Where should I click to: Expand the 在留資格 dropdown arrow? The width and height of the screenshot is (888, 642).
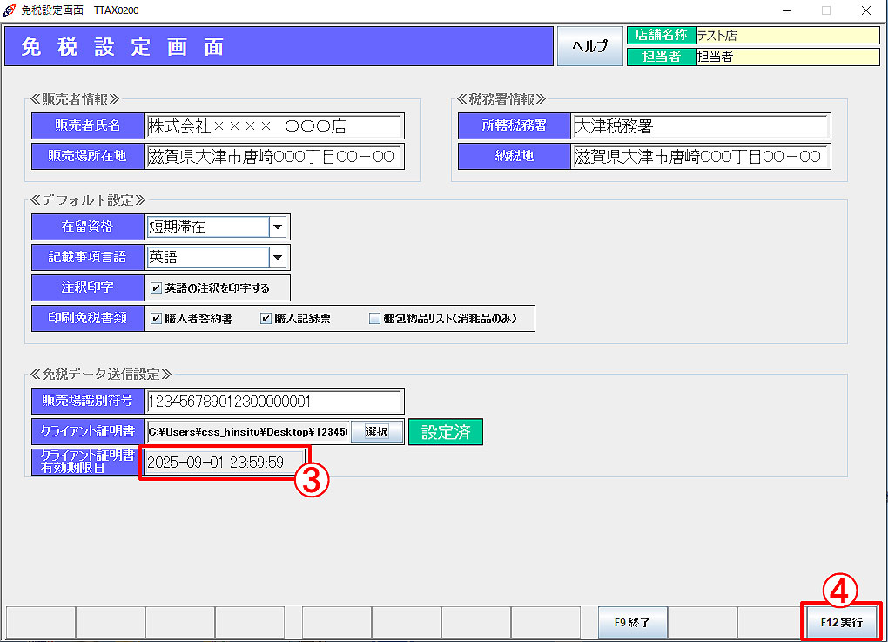[x=278, y=227]
